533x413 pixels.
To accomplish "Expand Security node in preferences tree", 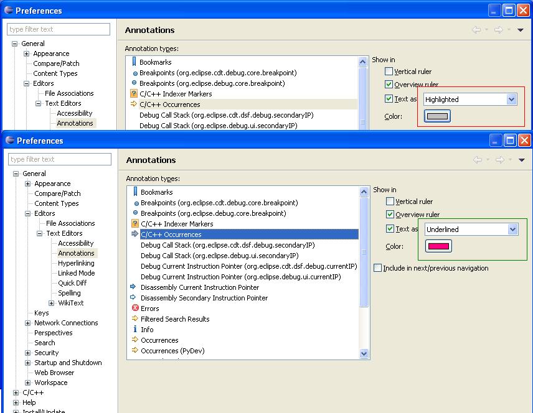I will [27, 353].
